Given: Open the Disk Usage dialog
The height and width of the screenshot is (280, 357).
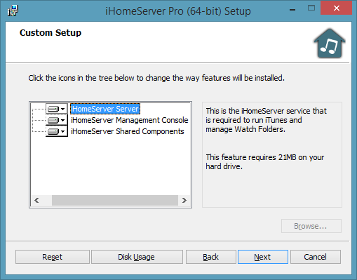Looking at the screenshot, I should (137, 257).
